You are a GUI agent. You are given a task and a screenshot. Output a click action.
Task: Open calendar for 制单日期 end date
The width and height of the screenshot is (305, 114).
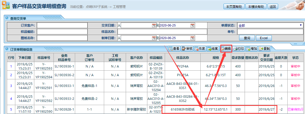click(192, 38)
